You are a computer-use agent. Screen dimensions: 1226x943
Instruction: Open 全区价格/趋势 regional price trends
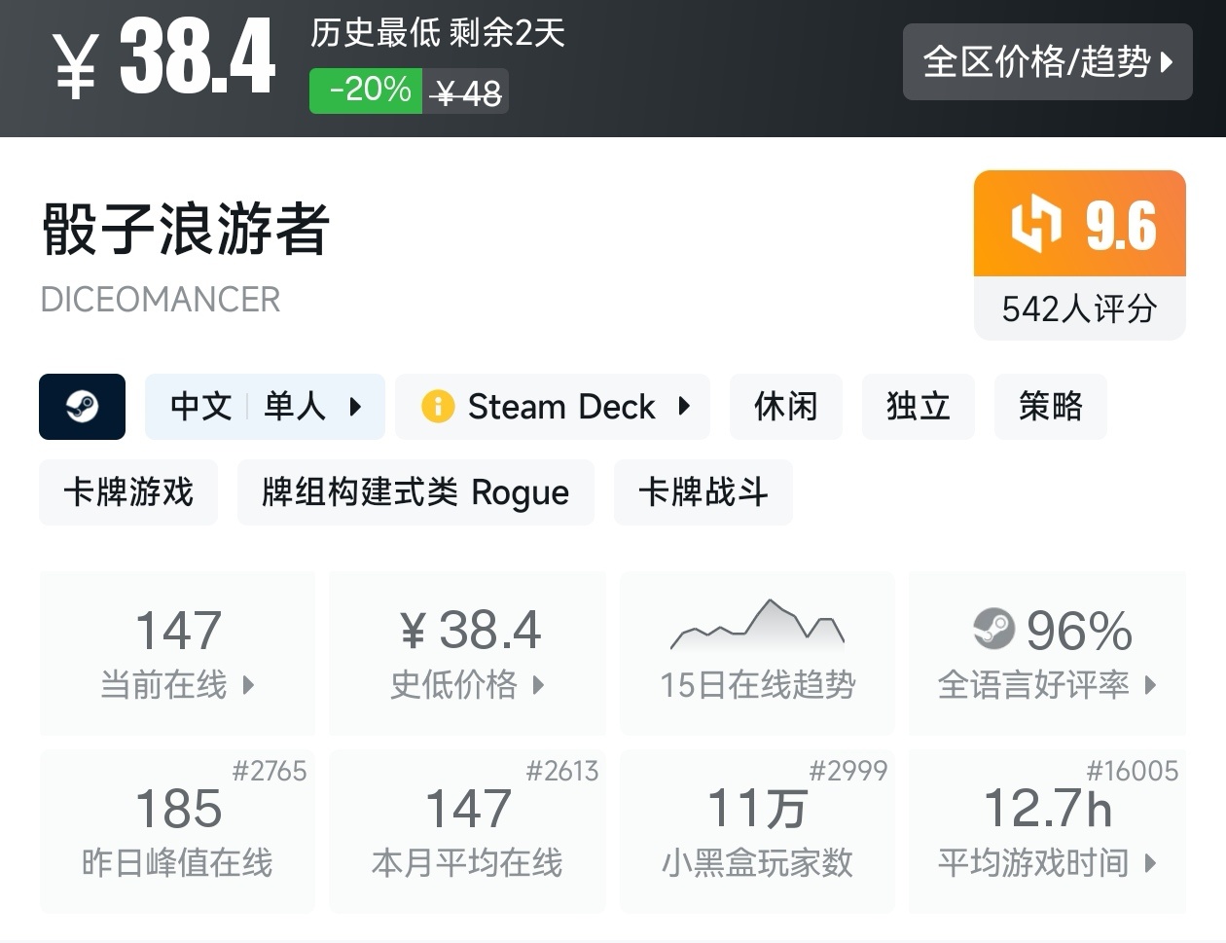click(1047, 62)
